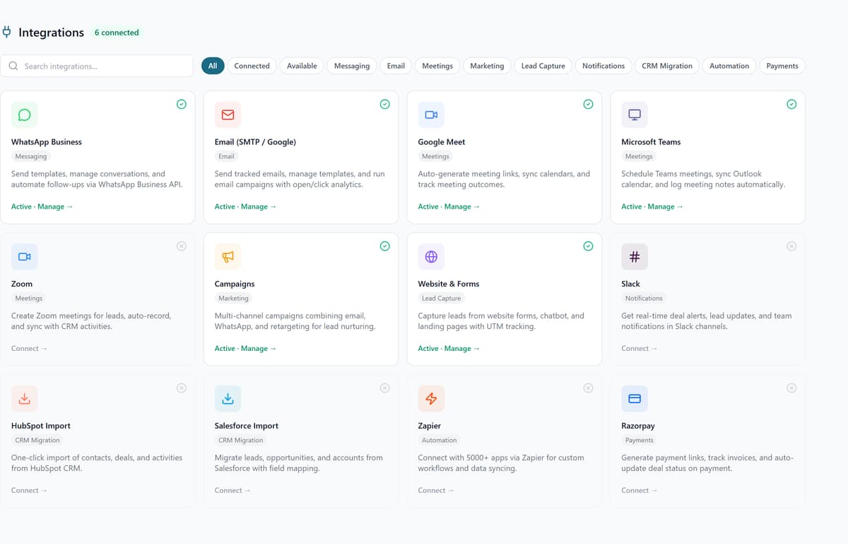Click Payments tag on Razorpay card
This screenshot has height=544, width=848.
click(x=640, y=440)
